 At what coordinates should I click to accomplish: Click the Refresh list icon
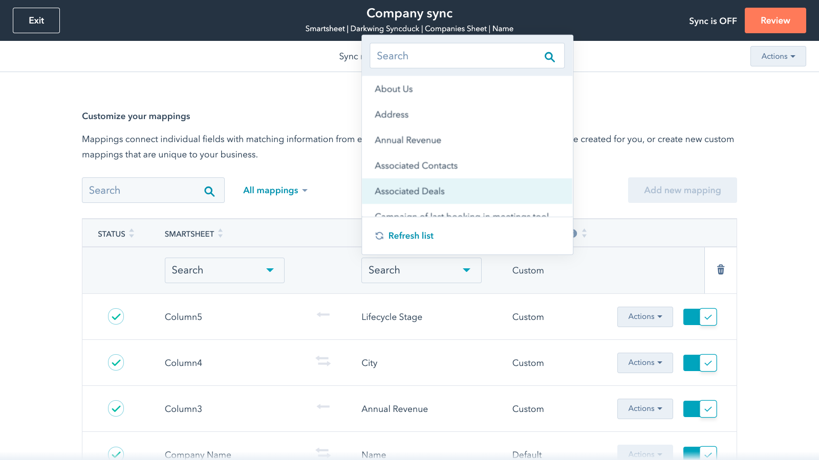tap(379, 236)
